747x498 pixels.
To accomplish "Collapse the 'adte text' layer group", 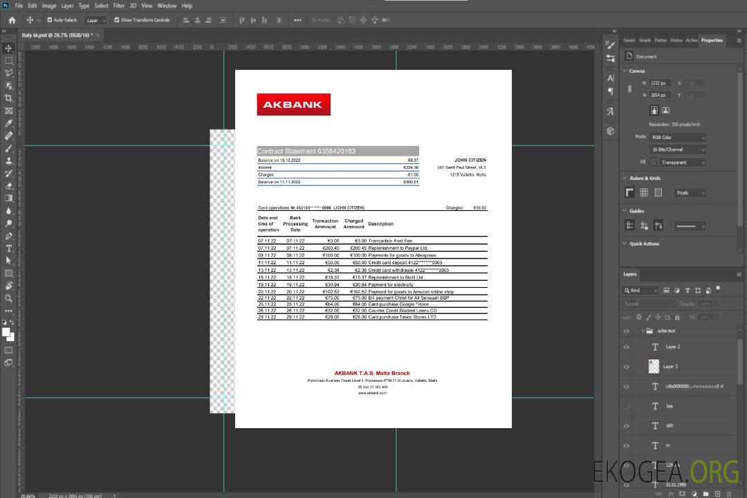I will 642,331.
